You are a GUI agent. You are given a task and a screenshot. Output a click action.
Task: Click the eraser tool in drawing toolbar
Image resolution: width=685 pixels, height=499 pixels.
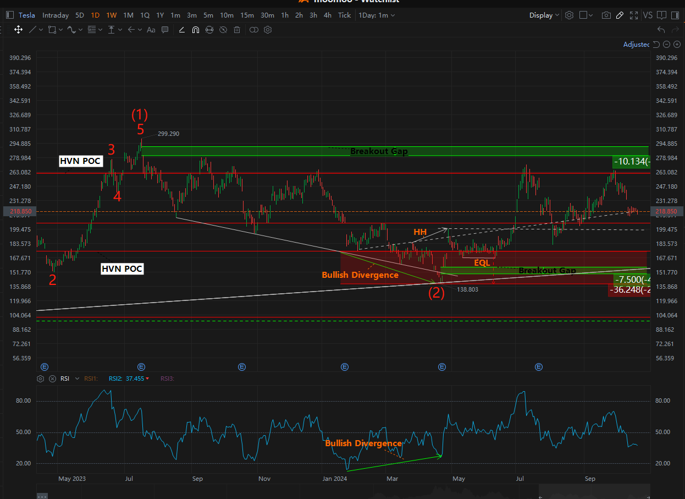click(x=181, y=30)
